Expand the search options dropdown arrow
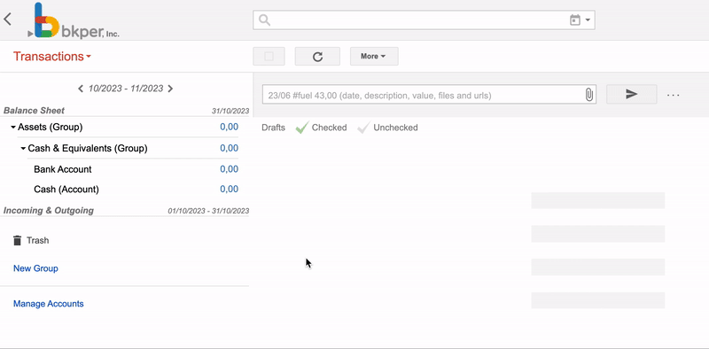709x349 pixels. point(588,19)
